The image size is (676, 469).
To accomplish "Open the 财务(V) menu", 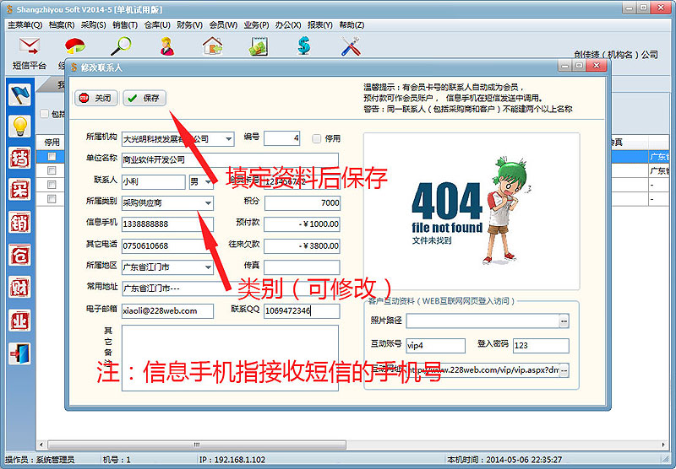I will (x=189, y=25).
